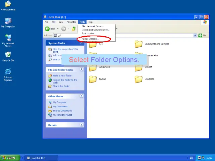Click the Publish this folder globe icon

coord(50,80)
